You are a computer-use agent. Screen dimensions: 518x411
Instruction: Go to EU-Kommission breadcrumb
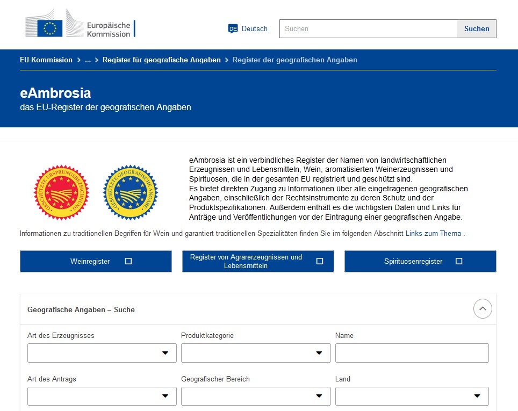coord(46,60)
